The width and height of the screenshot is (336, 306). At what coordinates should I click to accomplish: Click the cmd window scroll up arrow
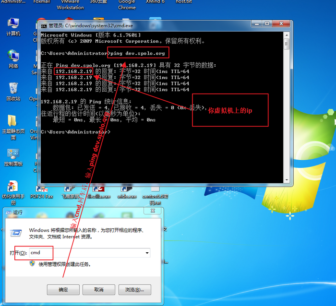tap(287, 35)
